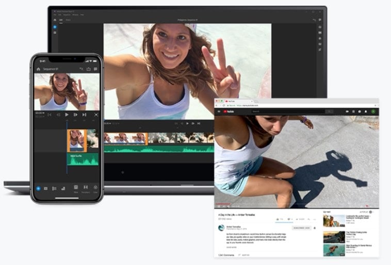Image resolution: width=391 pixels, height=265 pixels.
Task: Click the YouTube upload video camera icon
Action: coord(347,112)
